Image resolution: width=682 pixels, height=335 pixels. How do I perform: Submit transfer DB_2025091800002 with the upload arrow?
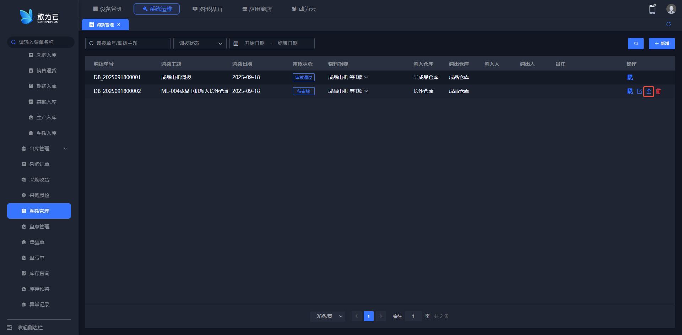tap(649, 91)
